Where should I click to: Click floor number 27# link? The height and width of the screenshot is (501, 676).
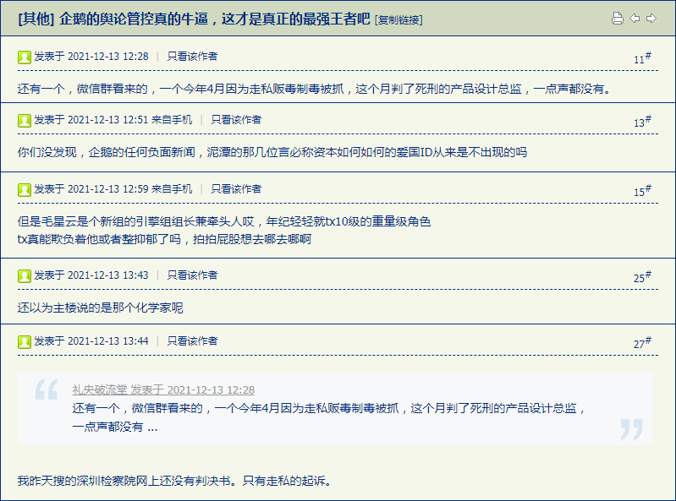pos(642,343)
